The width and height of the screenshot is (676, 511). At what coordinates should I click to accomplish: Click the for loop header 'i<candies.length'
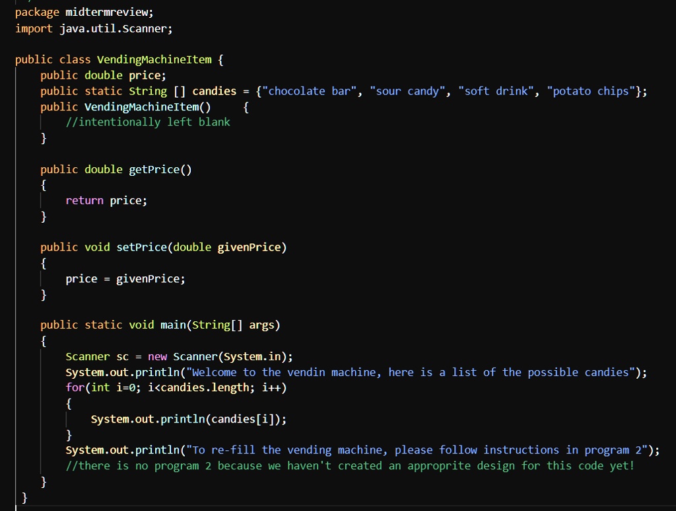tap(176, 387)
